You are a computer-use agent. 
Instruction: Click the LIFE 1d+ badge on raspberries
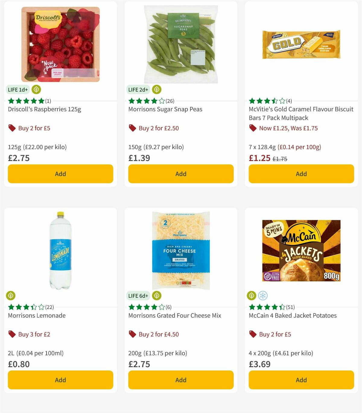(17, 89)
